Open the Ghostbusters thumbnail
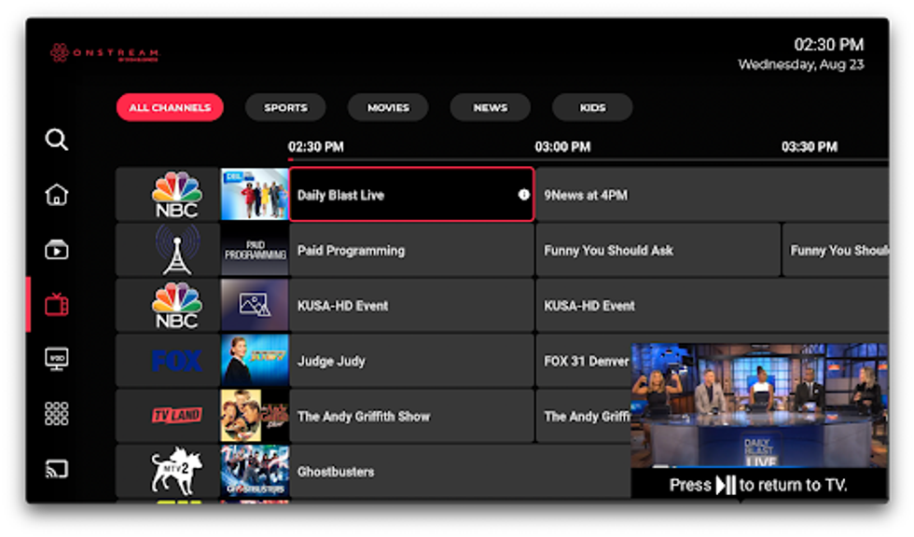This screenshot has height=537, width=914. (x=255, y=471)
